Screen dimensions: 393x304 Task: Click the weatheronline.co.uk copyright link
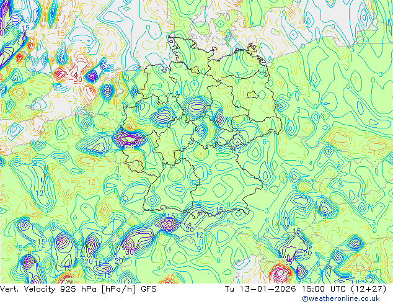341,298
